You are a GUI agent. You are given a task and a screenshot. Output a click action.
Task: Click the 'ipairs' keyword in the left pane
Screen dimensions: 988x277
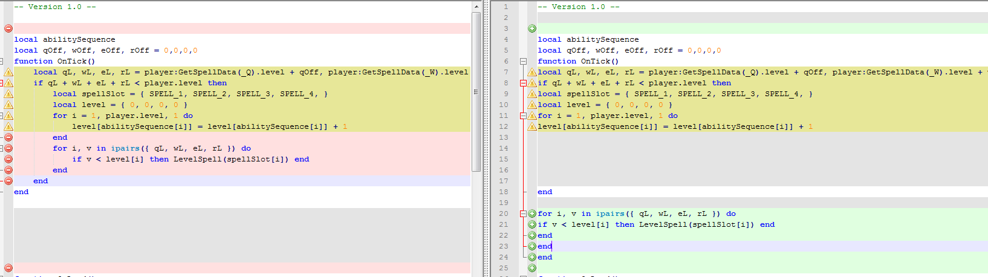tap(125, 148)
